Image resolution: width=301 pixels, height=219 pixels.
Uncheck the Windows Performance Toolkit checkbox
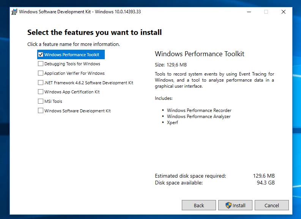(41, 55)
